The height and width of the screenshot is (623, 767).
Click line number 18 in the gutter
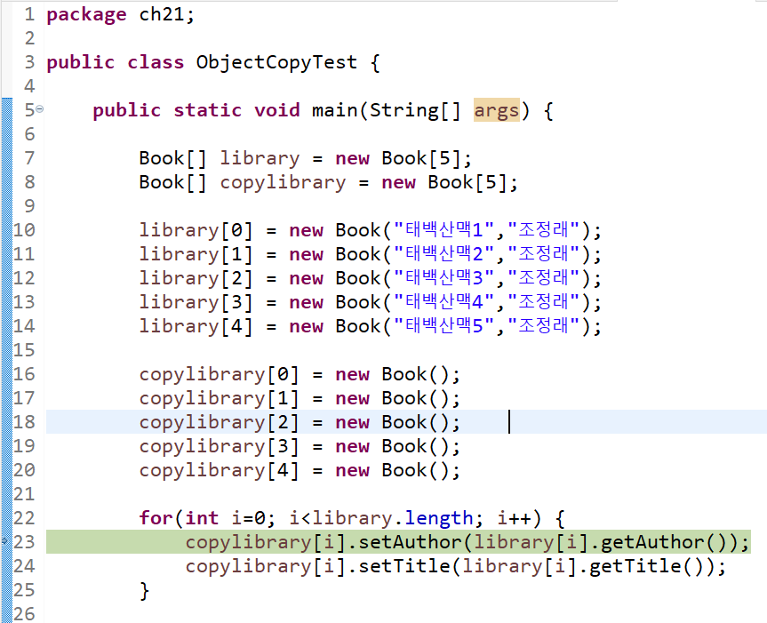point(24,421)
